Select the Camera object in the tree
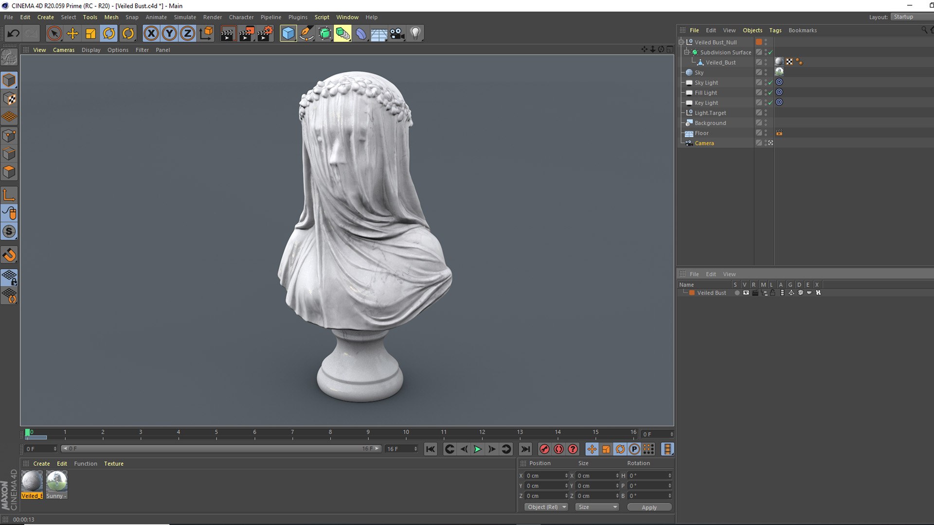934x525 pixels. [704, 143]
